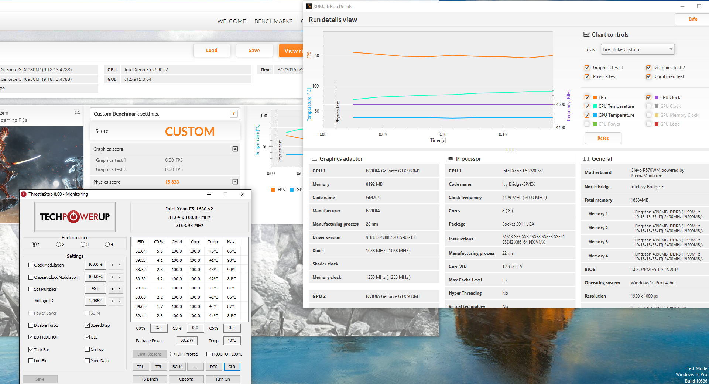
Task: Click the Info tab in Run details
Action: (693, 19)
